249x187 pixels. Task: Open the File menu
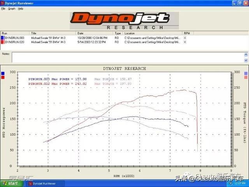3,9
